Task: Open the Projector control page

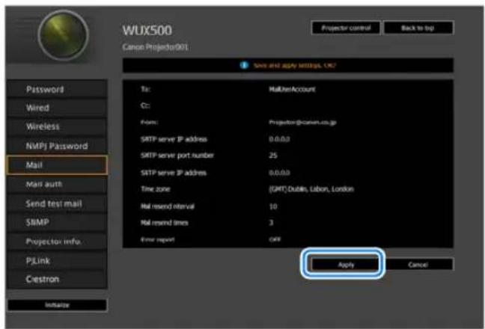Action: [x=346, y=28]
